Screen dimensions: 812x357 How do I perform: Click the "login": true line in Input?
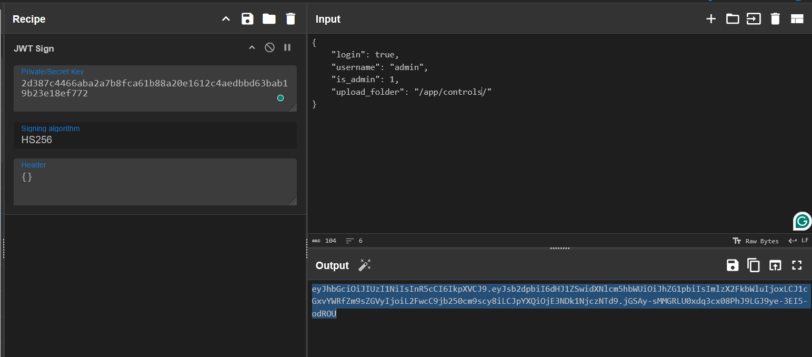[x=365, y=55]
